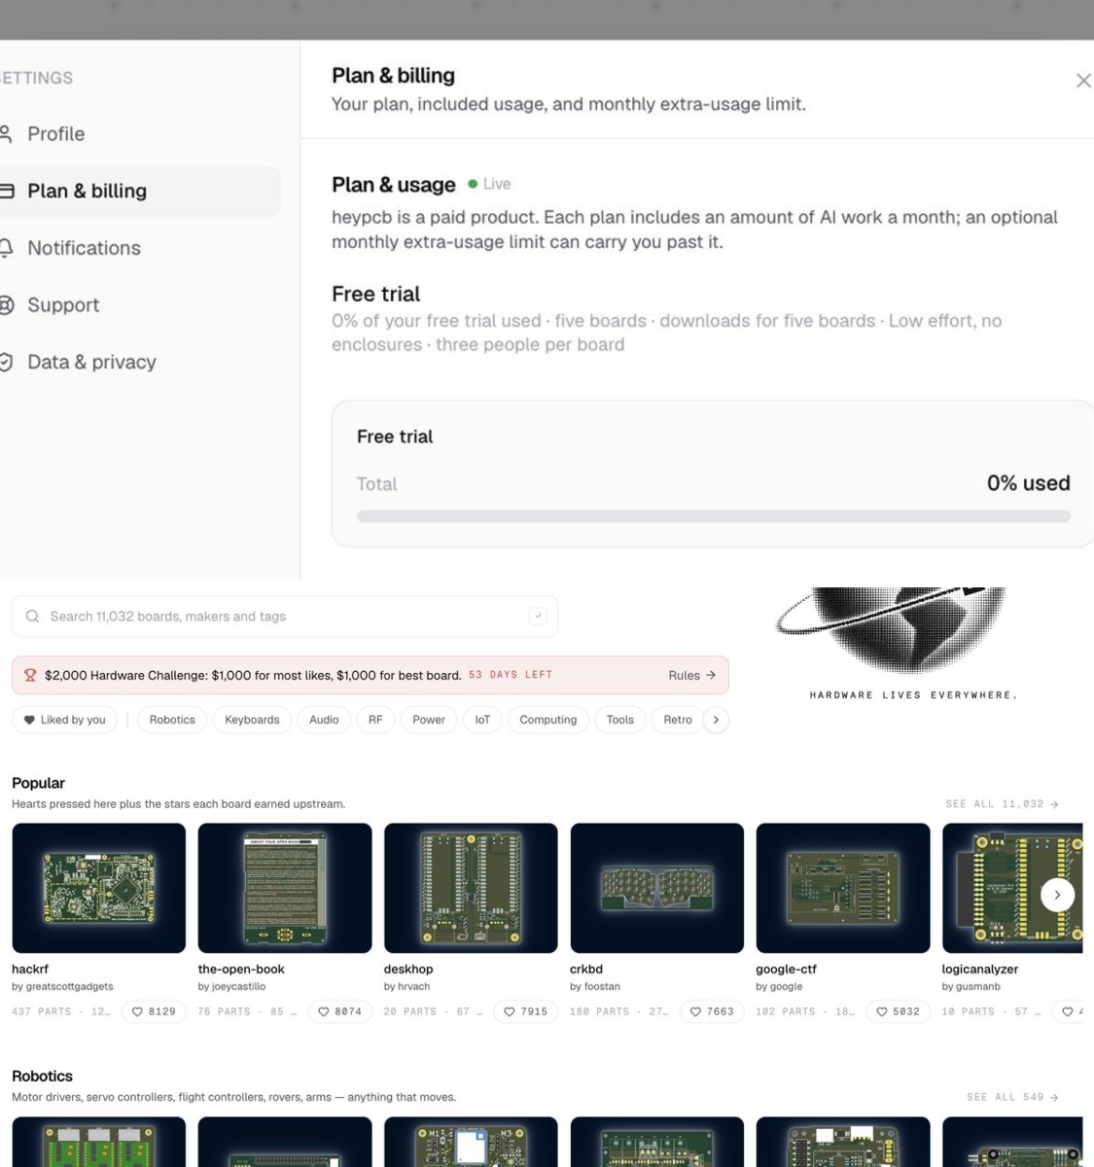Open the crkbd keyboard board thumbnail
The height and width of the screenshot is (1167, 1094).
point(656,888)
